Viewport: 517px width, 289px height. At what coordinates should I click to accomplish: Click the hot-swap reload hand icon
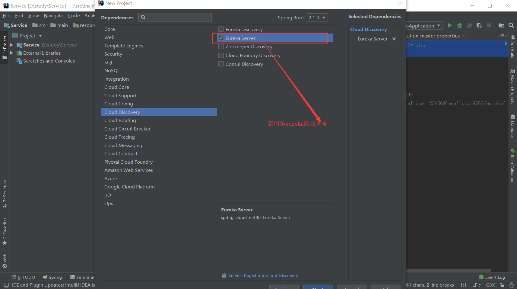click(x=469, y=26)
